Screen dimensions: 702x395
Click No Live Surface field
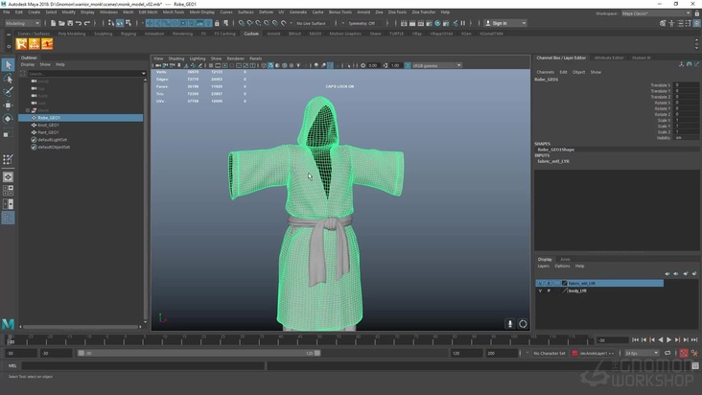[x=312, y=23]
